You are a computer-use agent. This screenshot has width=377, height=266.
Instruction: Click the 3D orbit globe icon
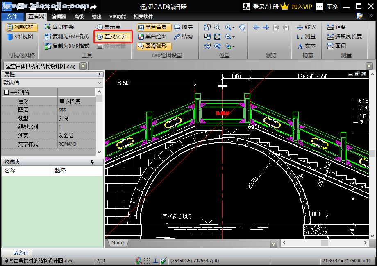tap(228, 46)
